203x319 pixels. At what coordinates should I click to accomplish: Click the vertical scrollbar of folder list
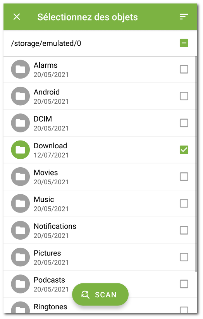[x=196, y=164]
